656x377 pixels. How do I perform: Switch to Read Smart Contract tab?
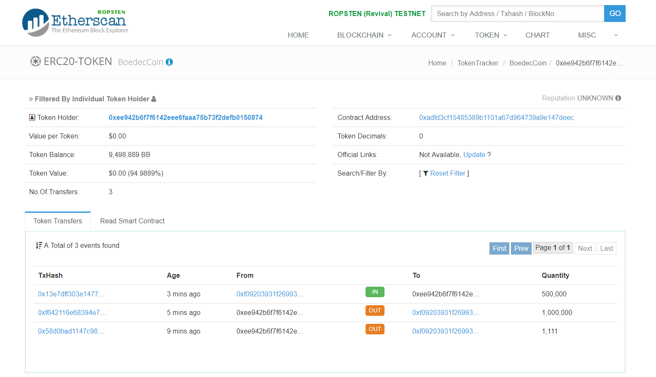coord(132,221)
